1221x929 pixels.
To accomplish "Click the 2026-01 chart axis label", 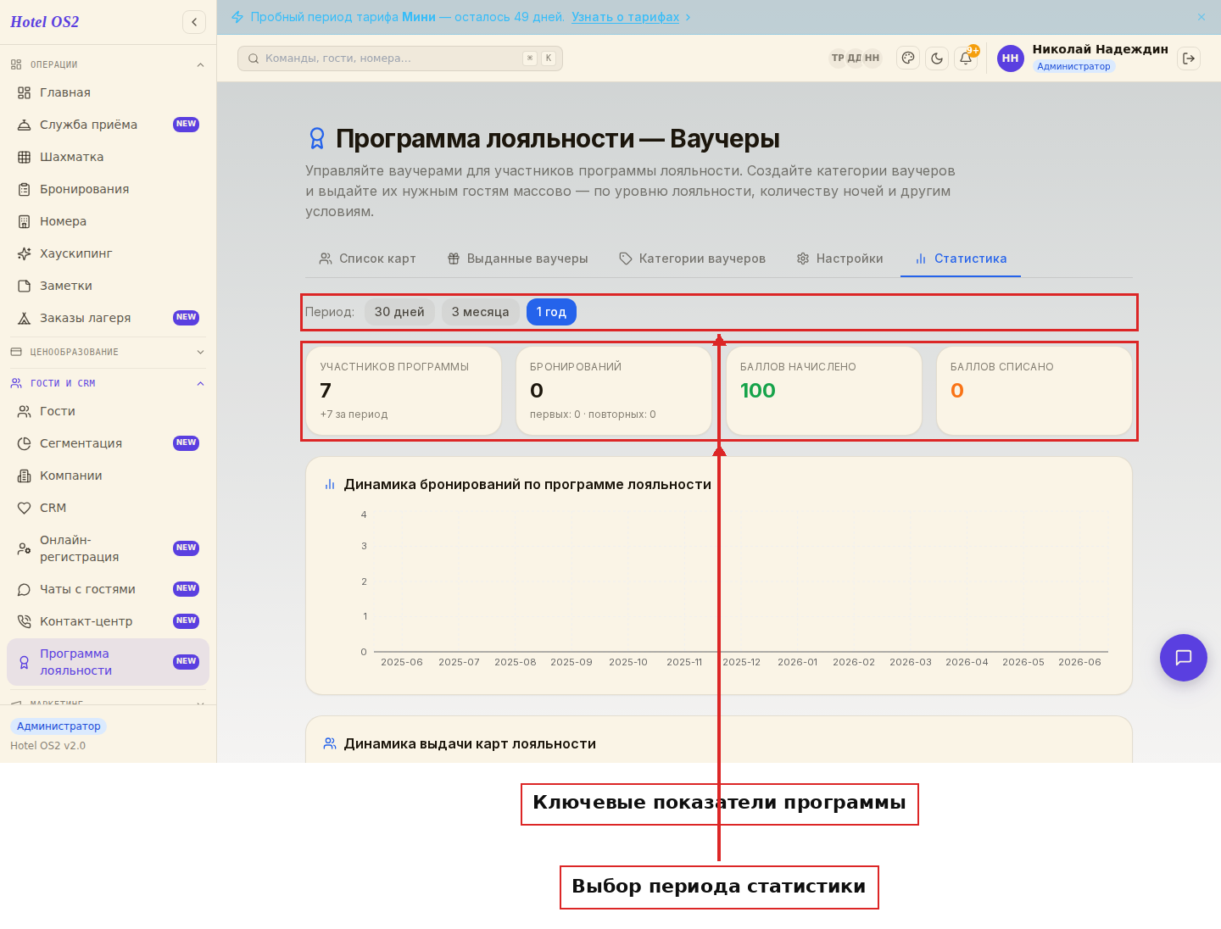I will tap(798, 662).
